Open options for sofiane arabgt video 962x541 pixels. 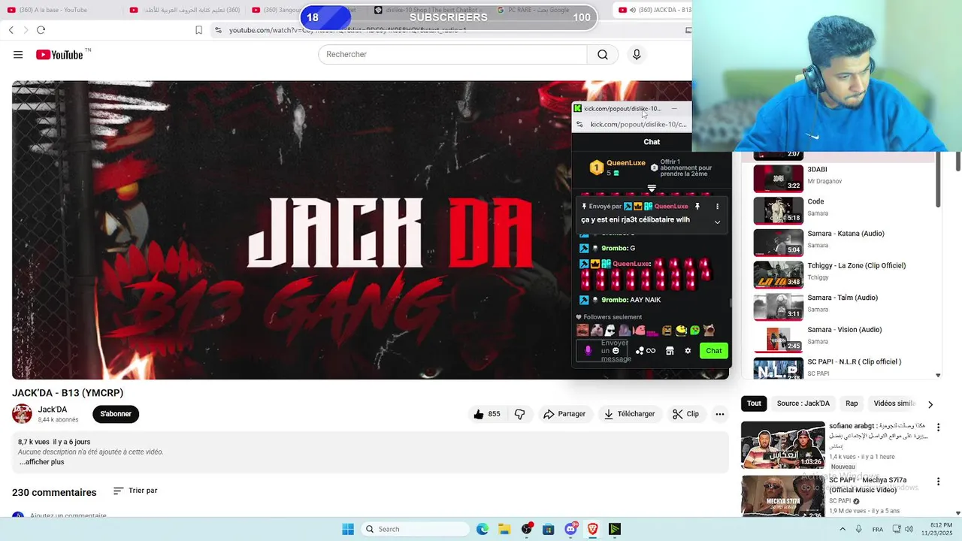938,428
